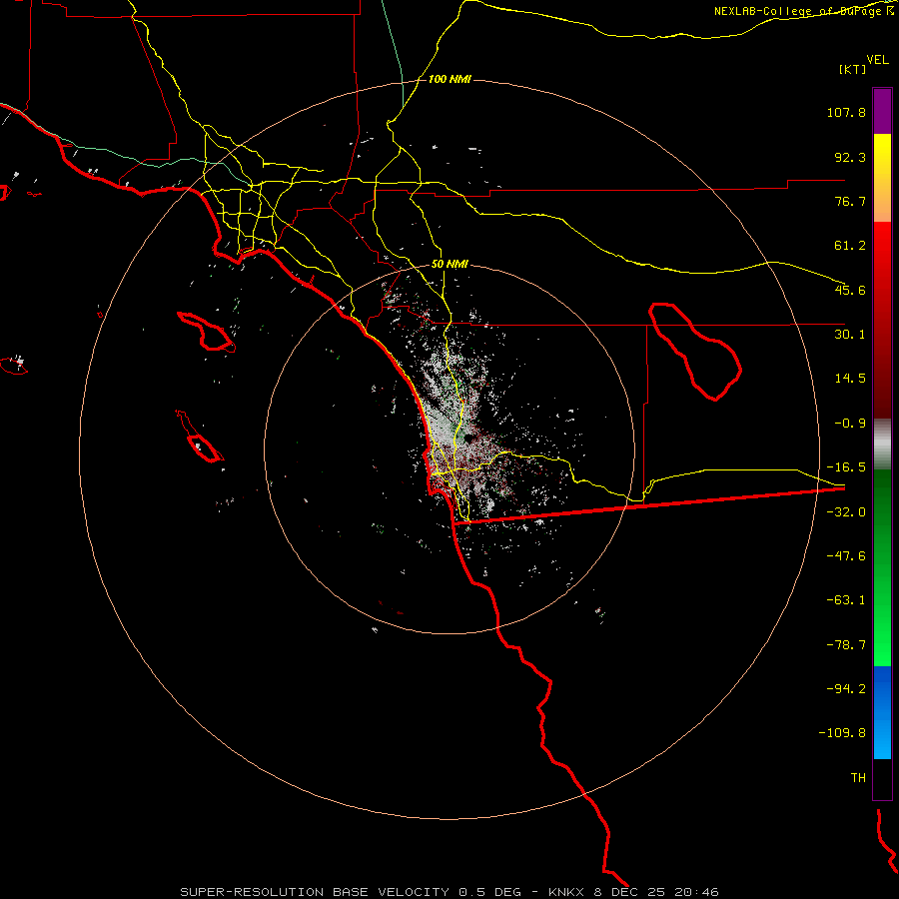Click the TH legend label
This screenshot has height=899, width=899.
(x=858, y=778)
